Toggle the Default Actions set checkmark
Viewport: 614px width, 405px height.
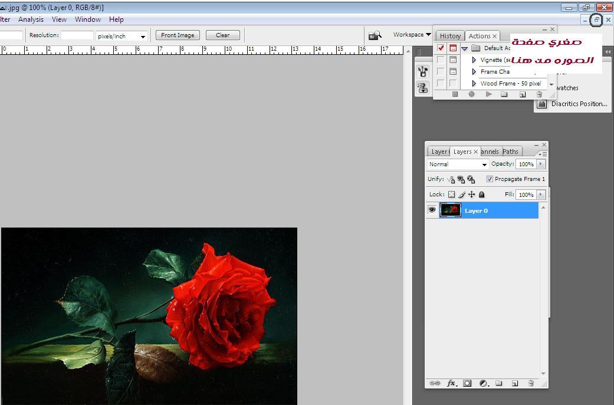click(441, 48)
